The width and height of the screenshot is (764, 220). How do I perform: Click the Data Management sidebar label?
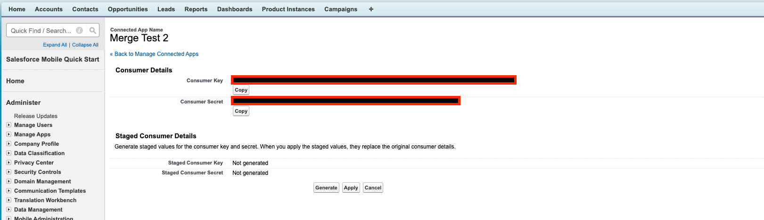click(x=38, y=210)
